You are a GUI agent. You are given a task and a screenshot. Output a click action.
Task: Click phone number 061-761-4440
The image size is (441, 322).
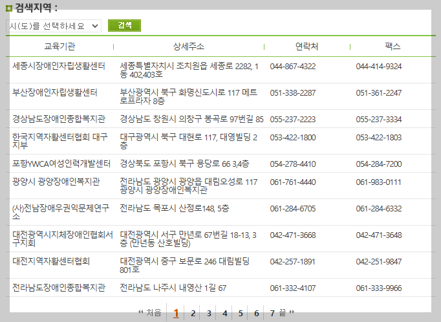293,182
